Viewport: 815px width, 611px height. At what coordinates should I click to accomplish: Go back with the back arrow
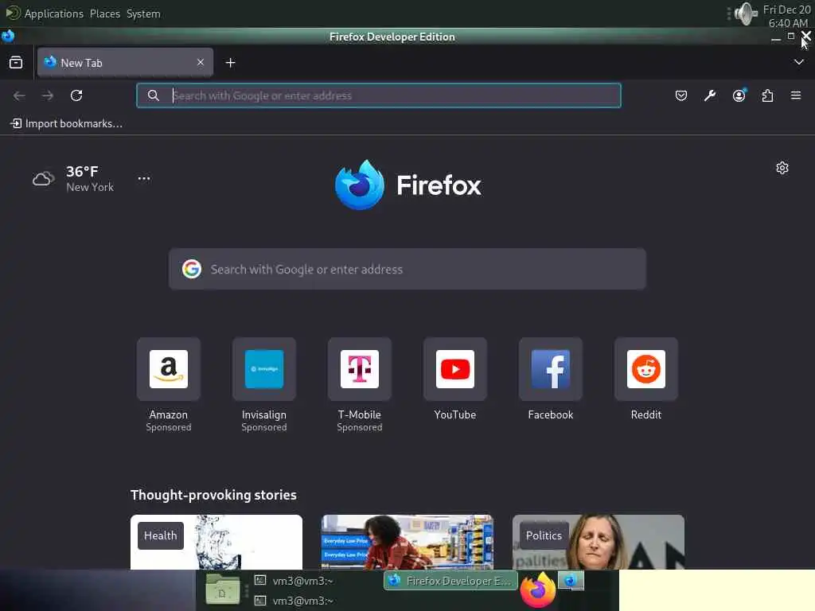[x=19, y=95]
